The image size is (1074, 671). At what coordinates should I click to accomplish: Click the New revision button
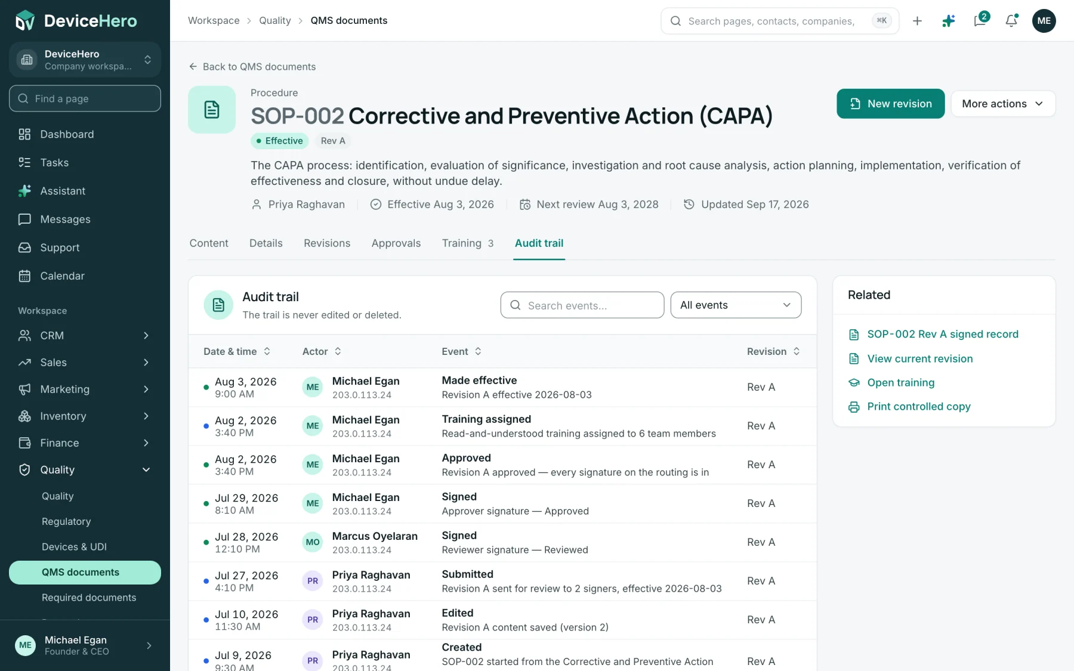[890, 104]
